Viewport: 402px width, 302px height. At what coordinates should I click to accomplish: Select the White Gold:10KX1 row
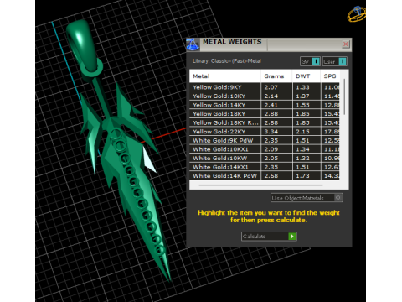pos(265,149)
